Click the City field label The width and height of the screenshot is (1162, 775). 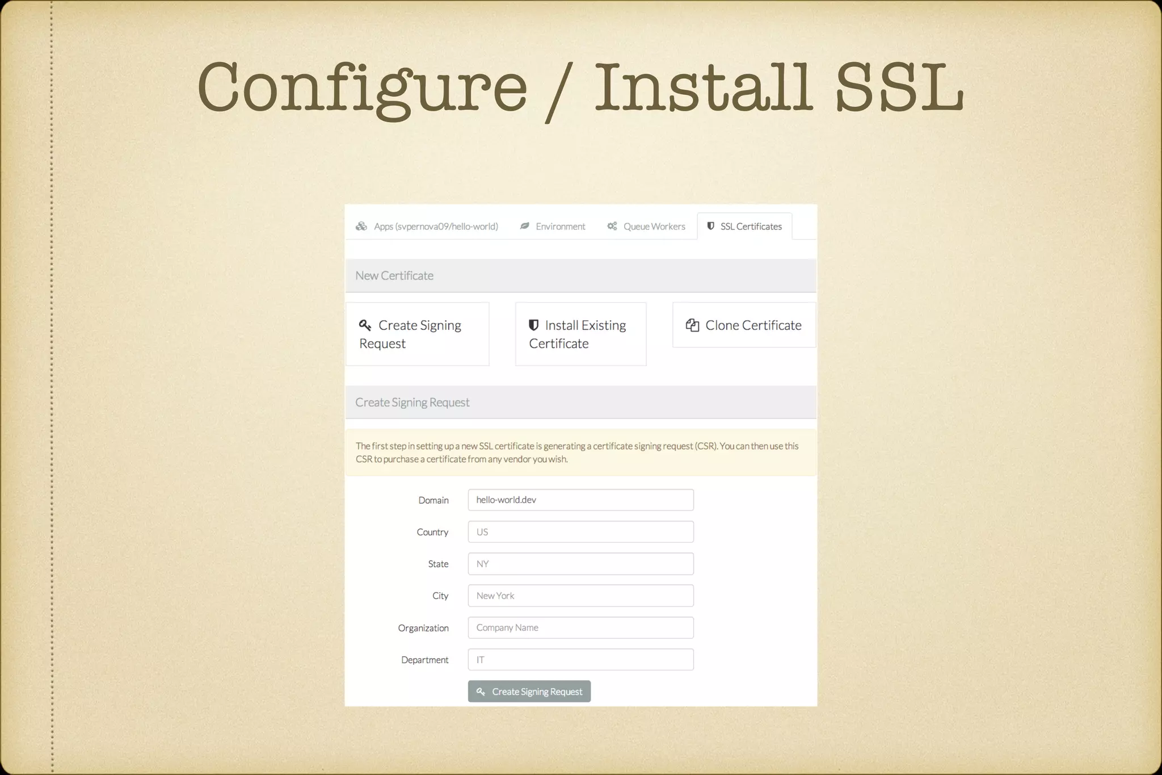pyautogui.click(x=440, y=596)
